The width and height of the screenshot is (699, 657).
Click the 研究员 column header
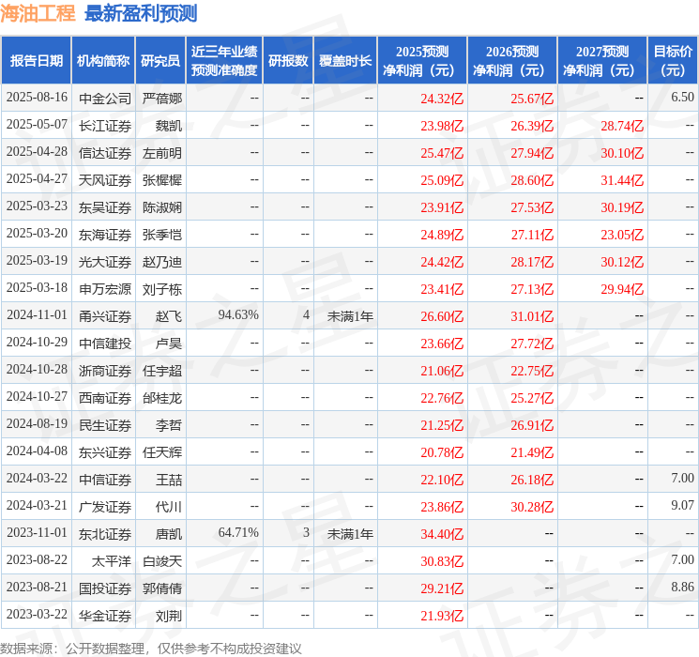point(160,61)
